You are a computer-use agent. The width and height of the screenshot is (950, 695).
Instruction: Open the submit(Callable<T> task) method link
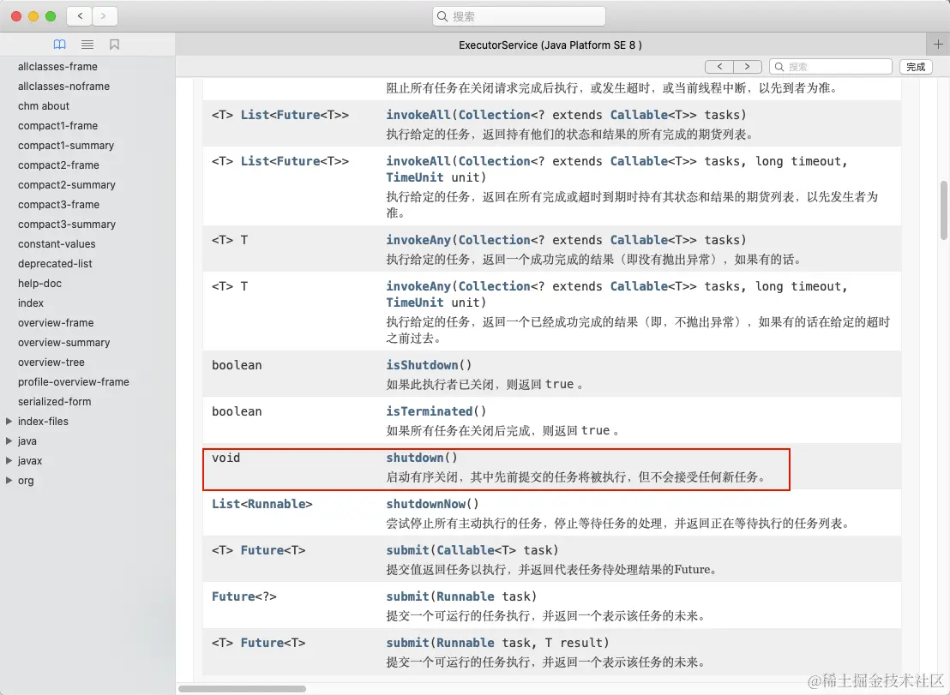point(408,550)
